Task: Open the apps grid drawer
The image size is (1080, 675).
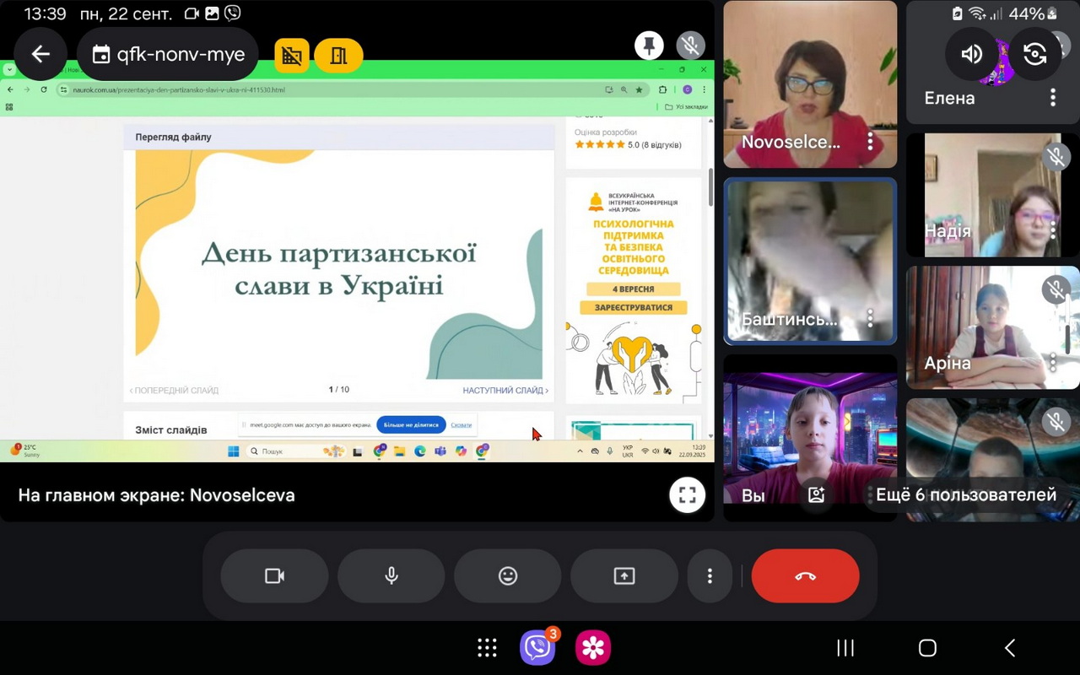Action: tap(487, 648)
